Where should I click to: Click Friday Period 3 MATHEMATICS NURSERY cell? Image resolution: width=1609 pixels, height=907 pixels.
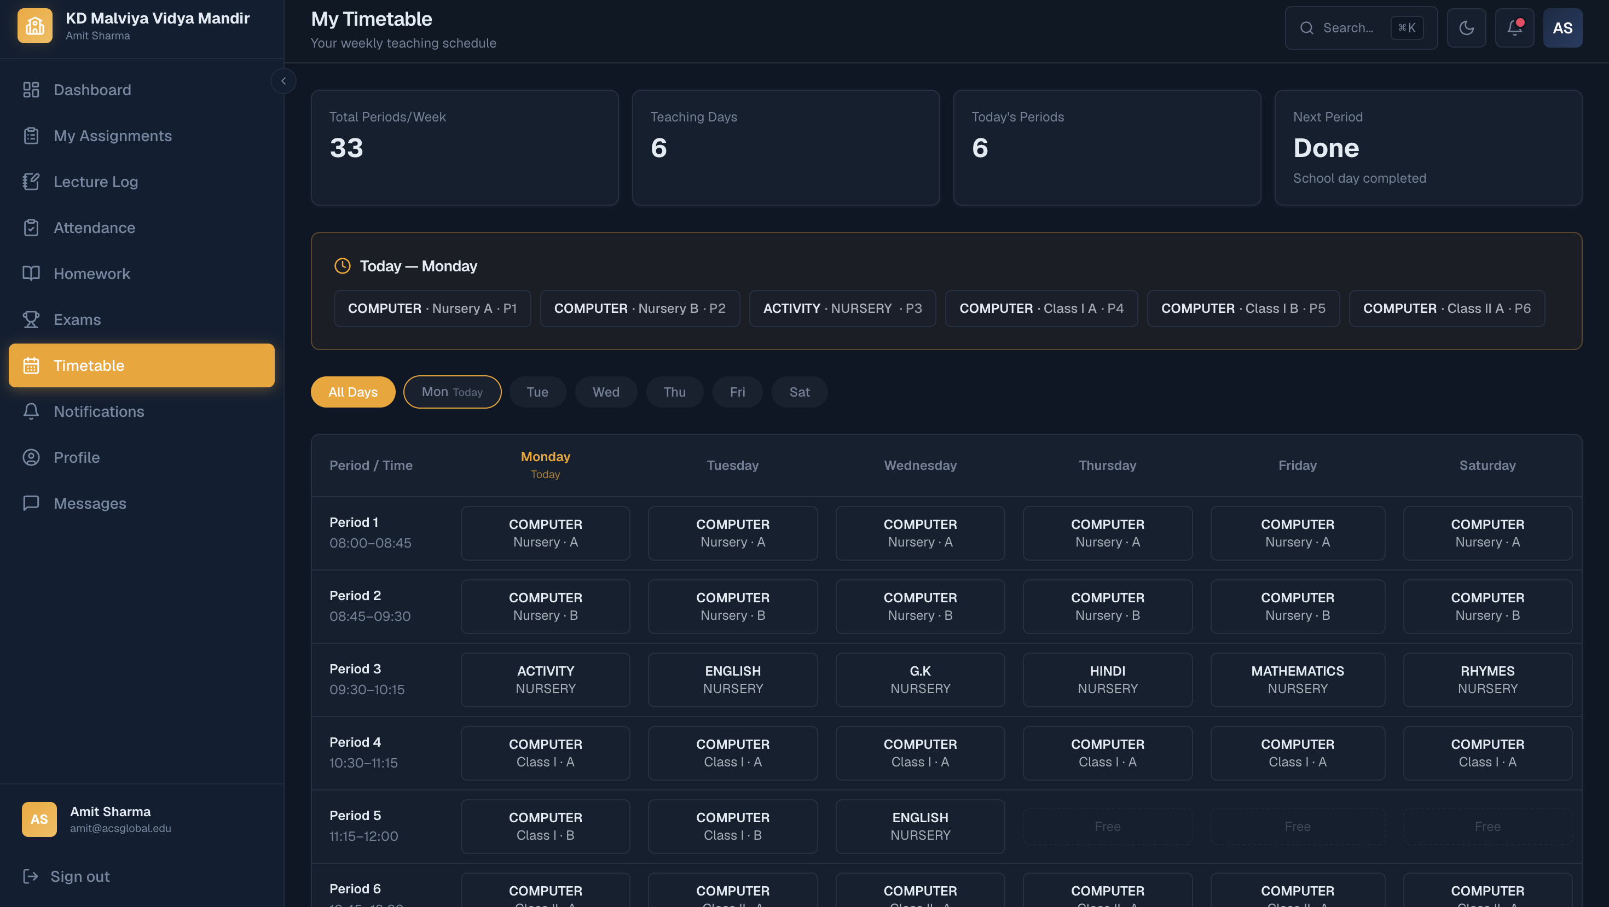pyautogui.click(x=1297, y=680)
